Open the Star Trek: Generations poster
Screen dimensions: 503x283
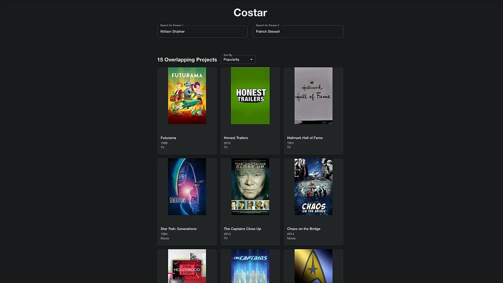point(187,186)
